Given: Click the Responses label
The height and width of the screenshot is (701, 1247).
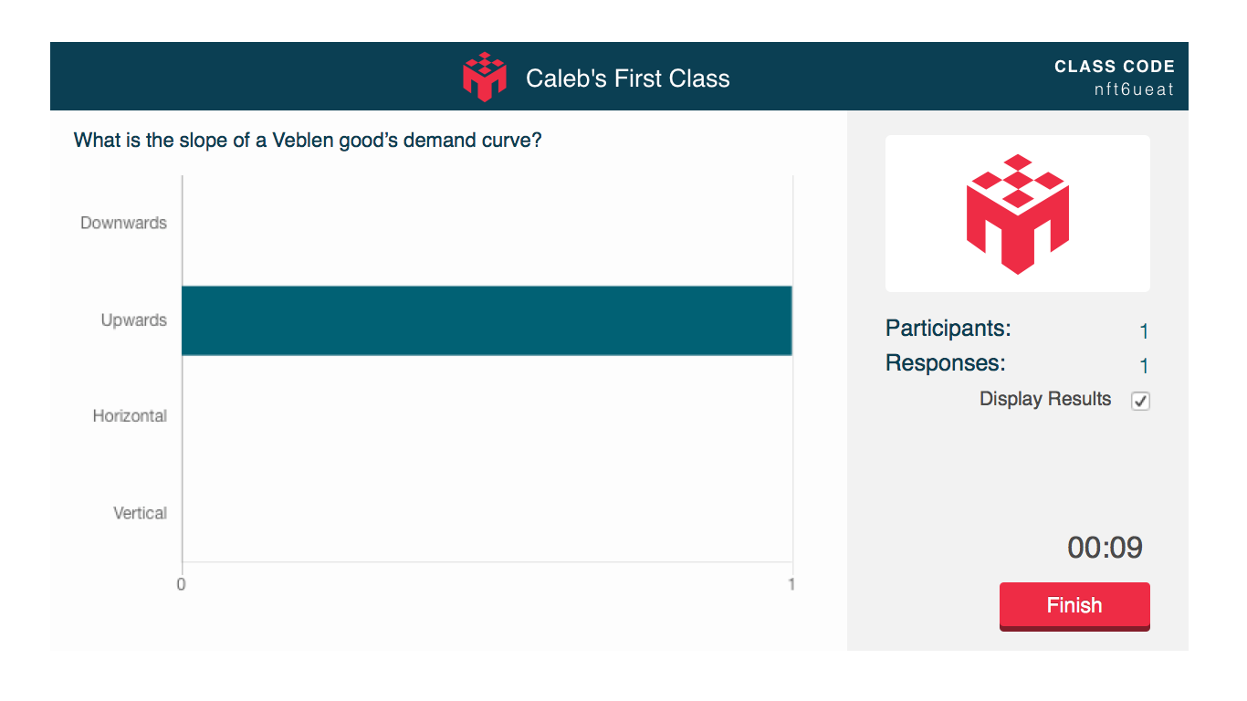Looking at the screenshot, I should tap(946, 363).
